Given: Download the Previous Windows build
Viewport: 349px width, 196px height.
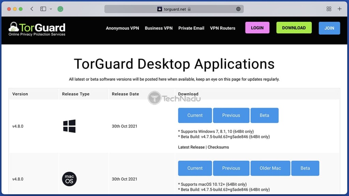Looking at the screenshot, I should (231, 115).
